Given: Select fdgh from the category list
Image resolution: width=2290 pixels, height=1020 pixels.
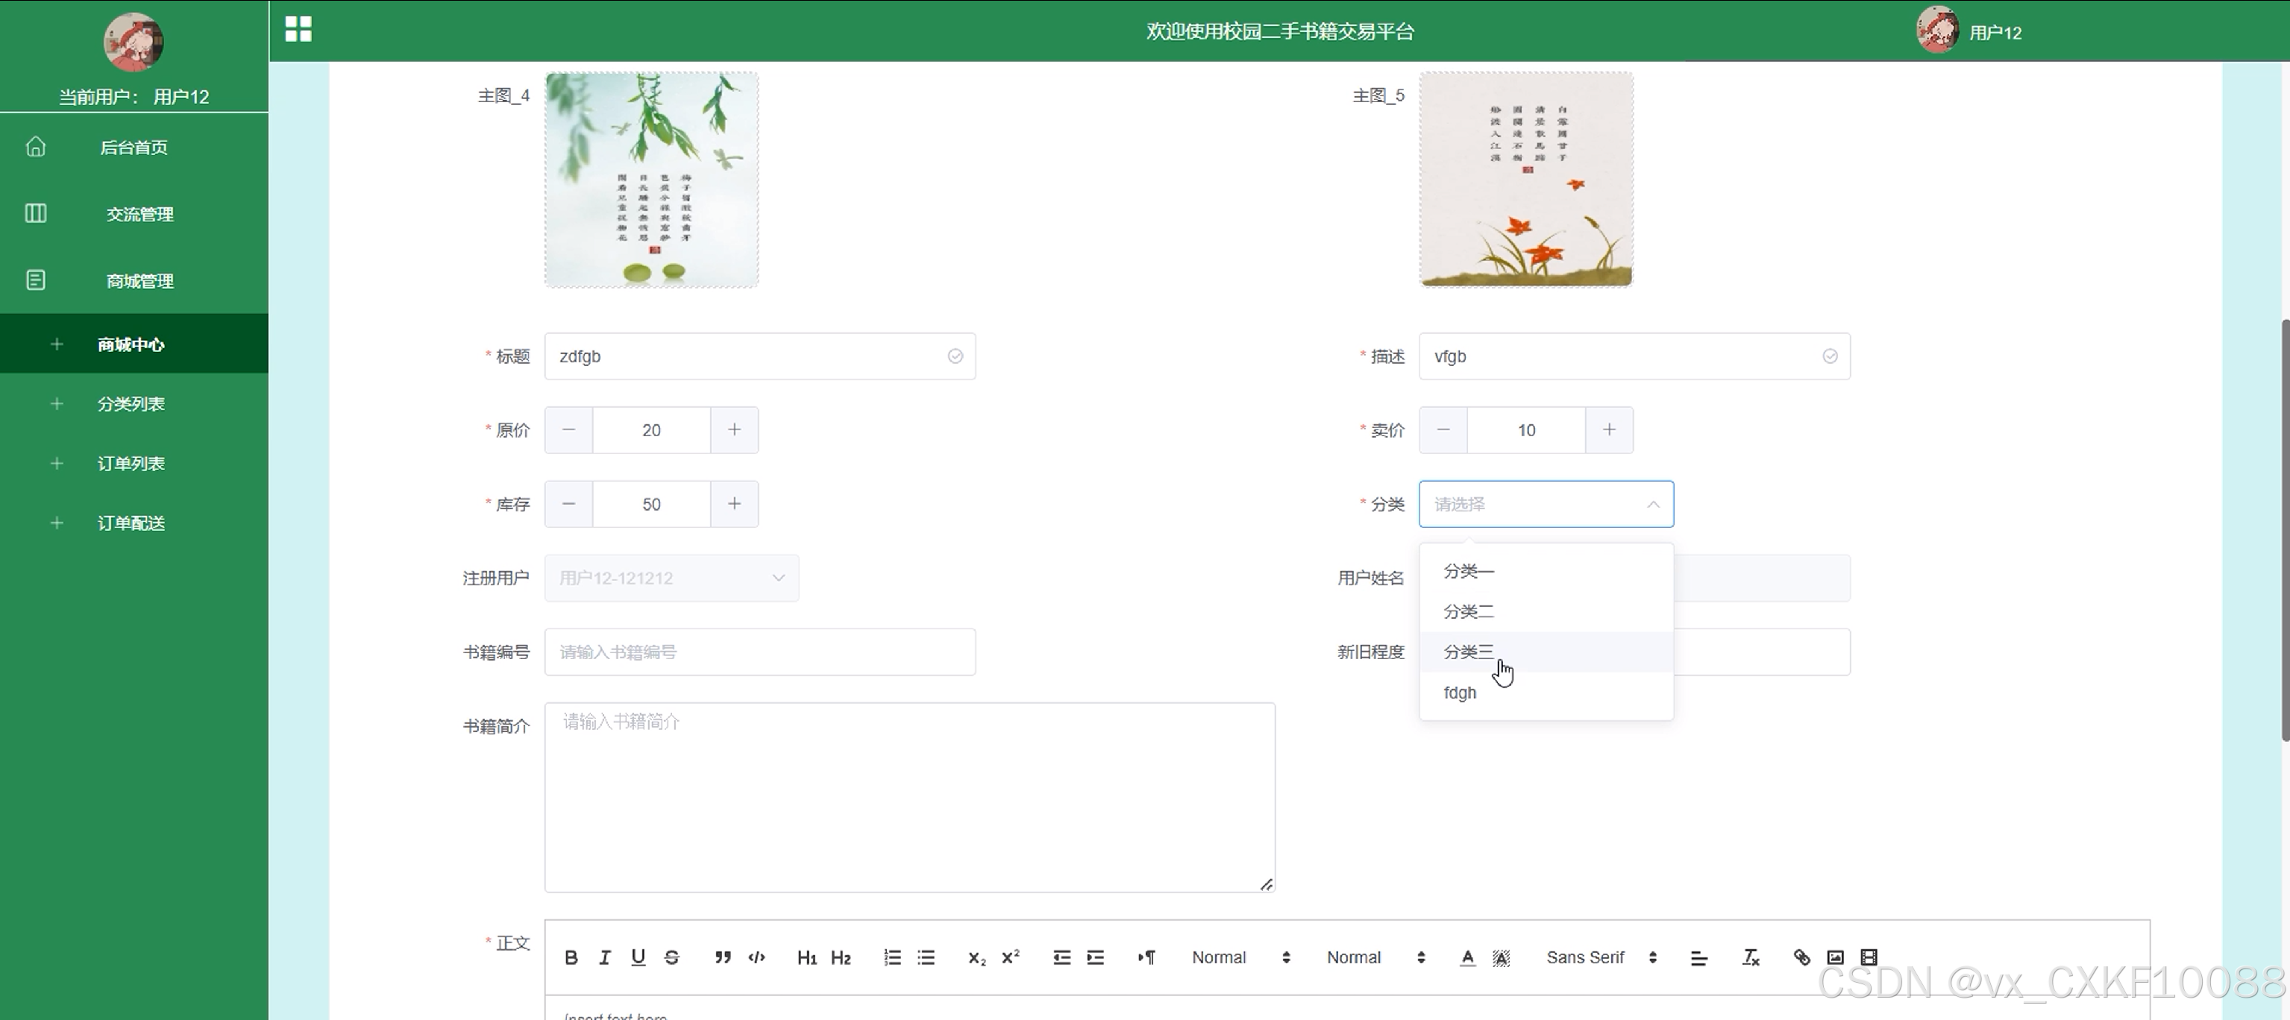Looking at the screenshot, I should pos(1460,692).
